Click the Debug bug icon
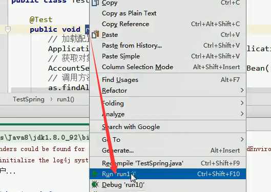Viewport: 271px width, 192px height. point(95,184)
